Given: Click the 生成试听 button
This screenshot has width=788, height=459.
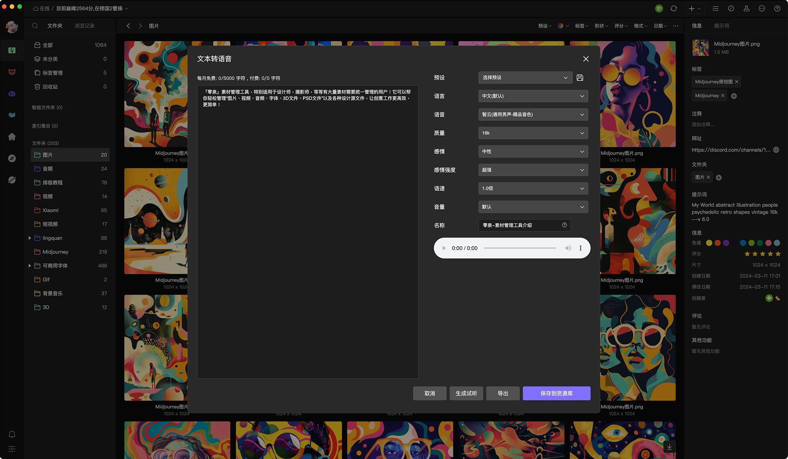Looking at the screenshot, I should 466,393.
